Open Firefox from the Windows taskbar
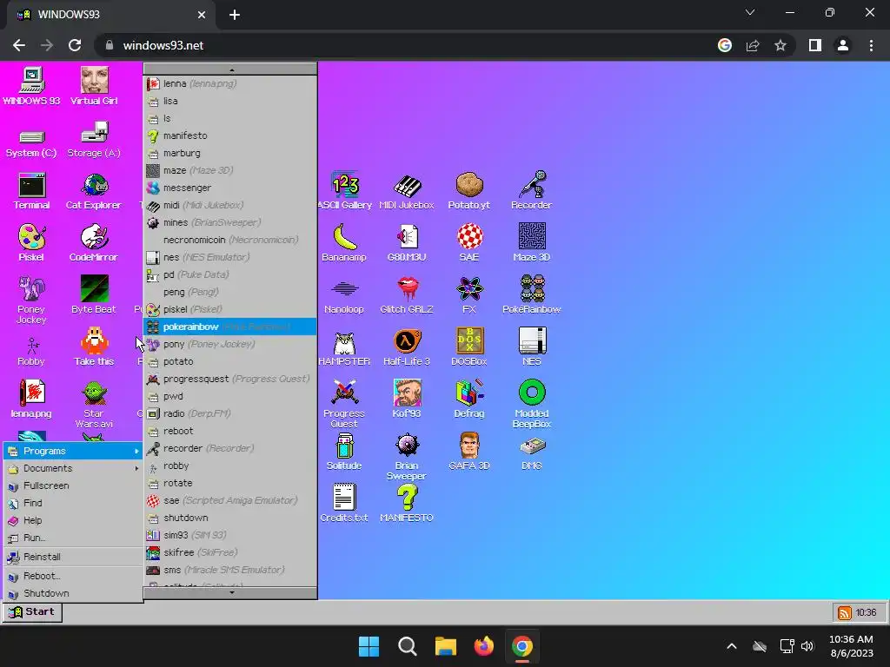The width and height of the screenshot is (890, 667). [x=483, y=646]
